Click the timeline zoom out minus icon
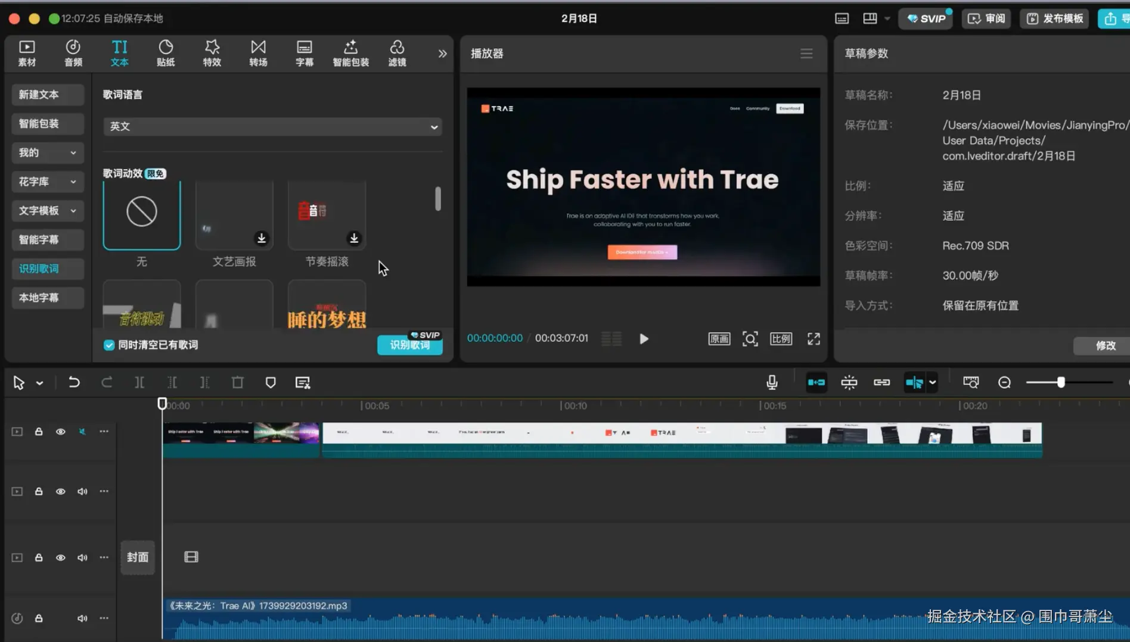1130x642 pixels. tap(1004, 382)
